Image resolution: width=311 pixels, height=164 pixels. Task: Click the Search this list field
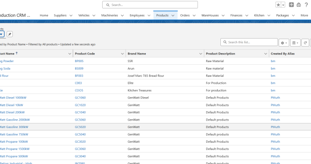tap(249, 42)
